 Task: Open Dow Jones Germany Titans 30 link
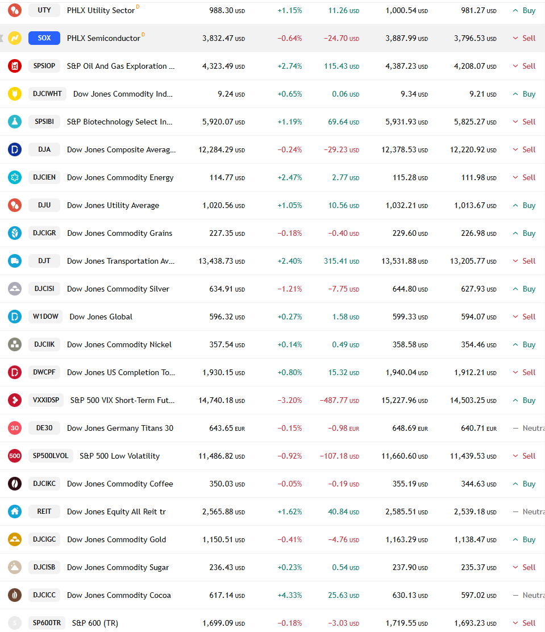click(120, 427)
